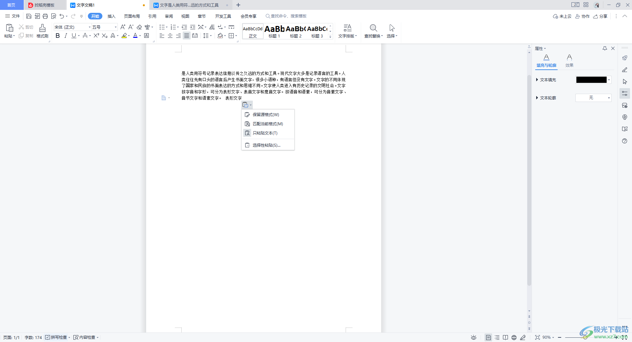The width and height of the screenshot is (632, 342).
Task: Apply the Heading 1 标题 1 style
Action: [x=274, y=31]
